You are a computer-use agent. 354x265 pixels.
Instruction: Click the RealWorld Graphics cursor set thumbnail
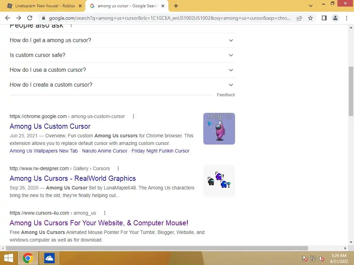[219, 181]
